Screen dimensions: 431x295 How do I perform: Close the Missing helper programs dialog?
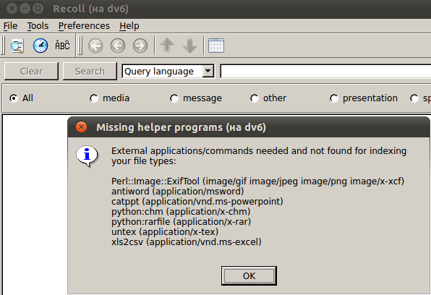point(82,127)
